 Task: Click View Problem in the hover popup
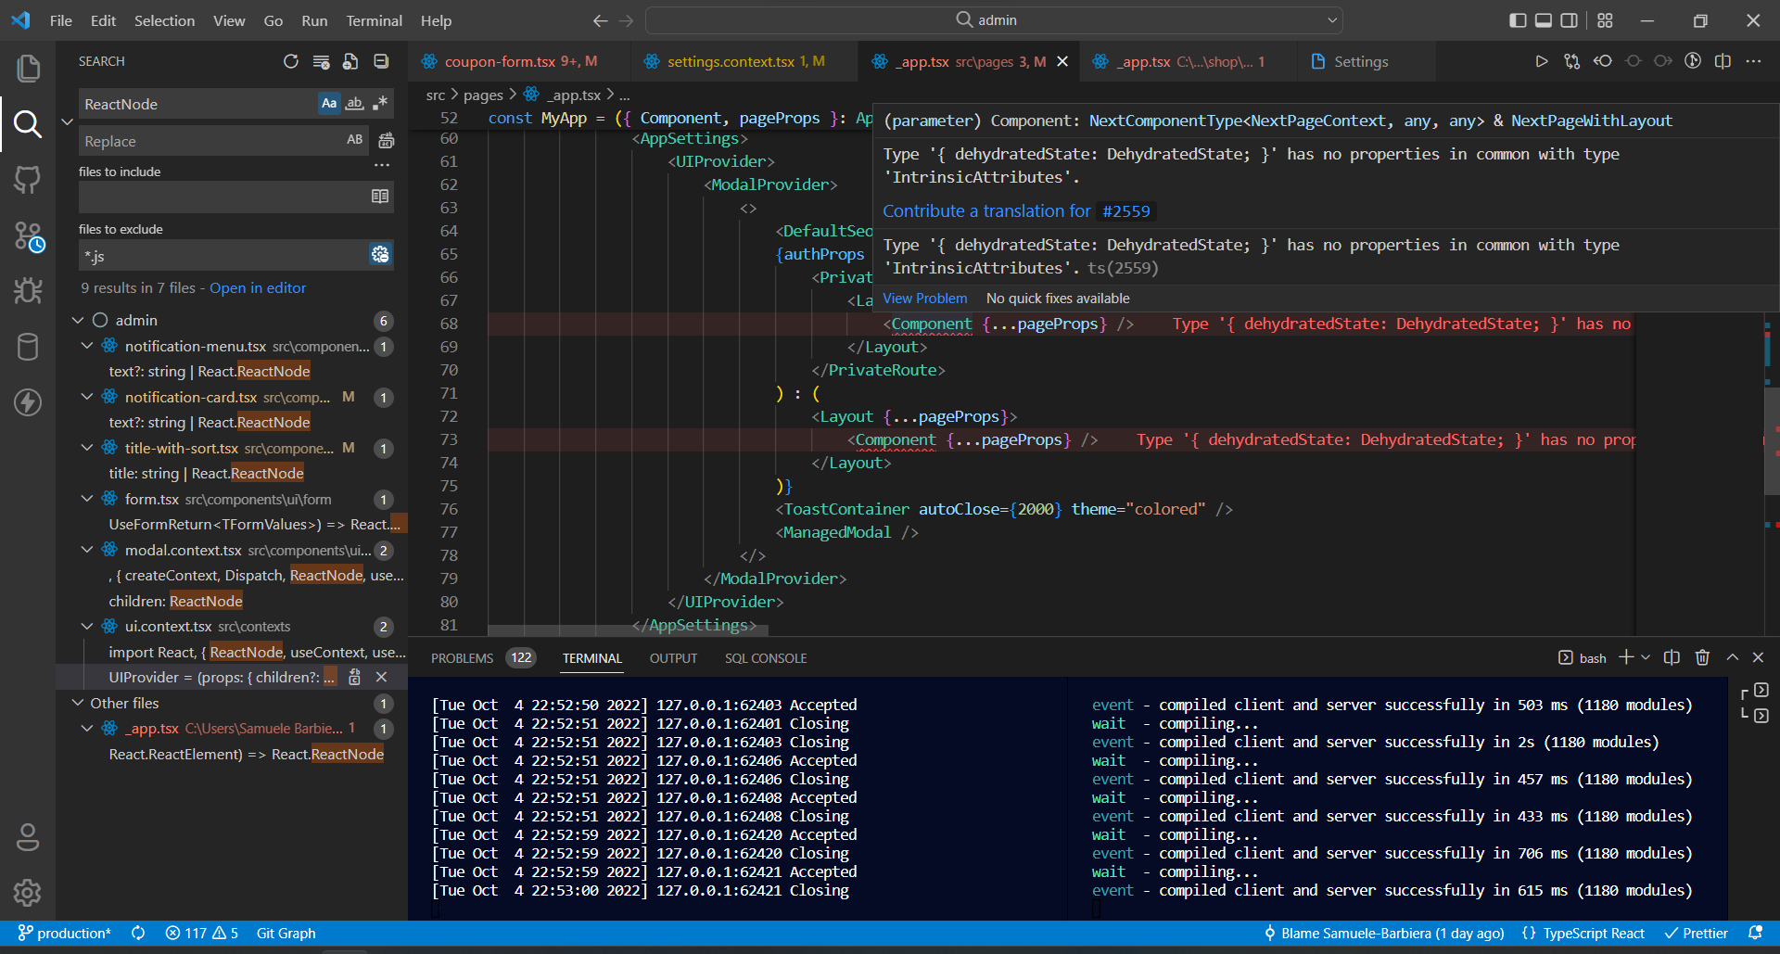[x=924, y=299]
